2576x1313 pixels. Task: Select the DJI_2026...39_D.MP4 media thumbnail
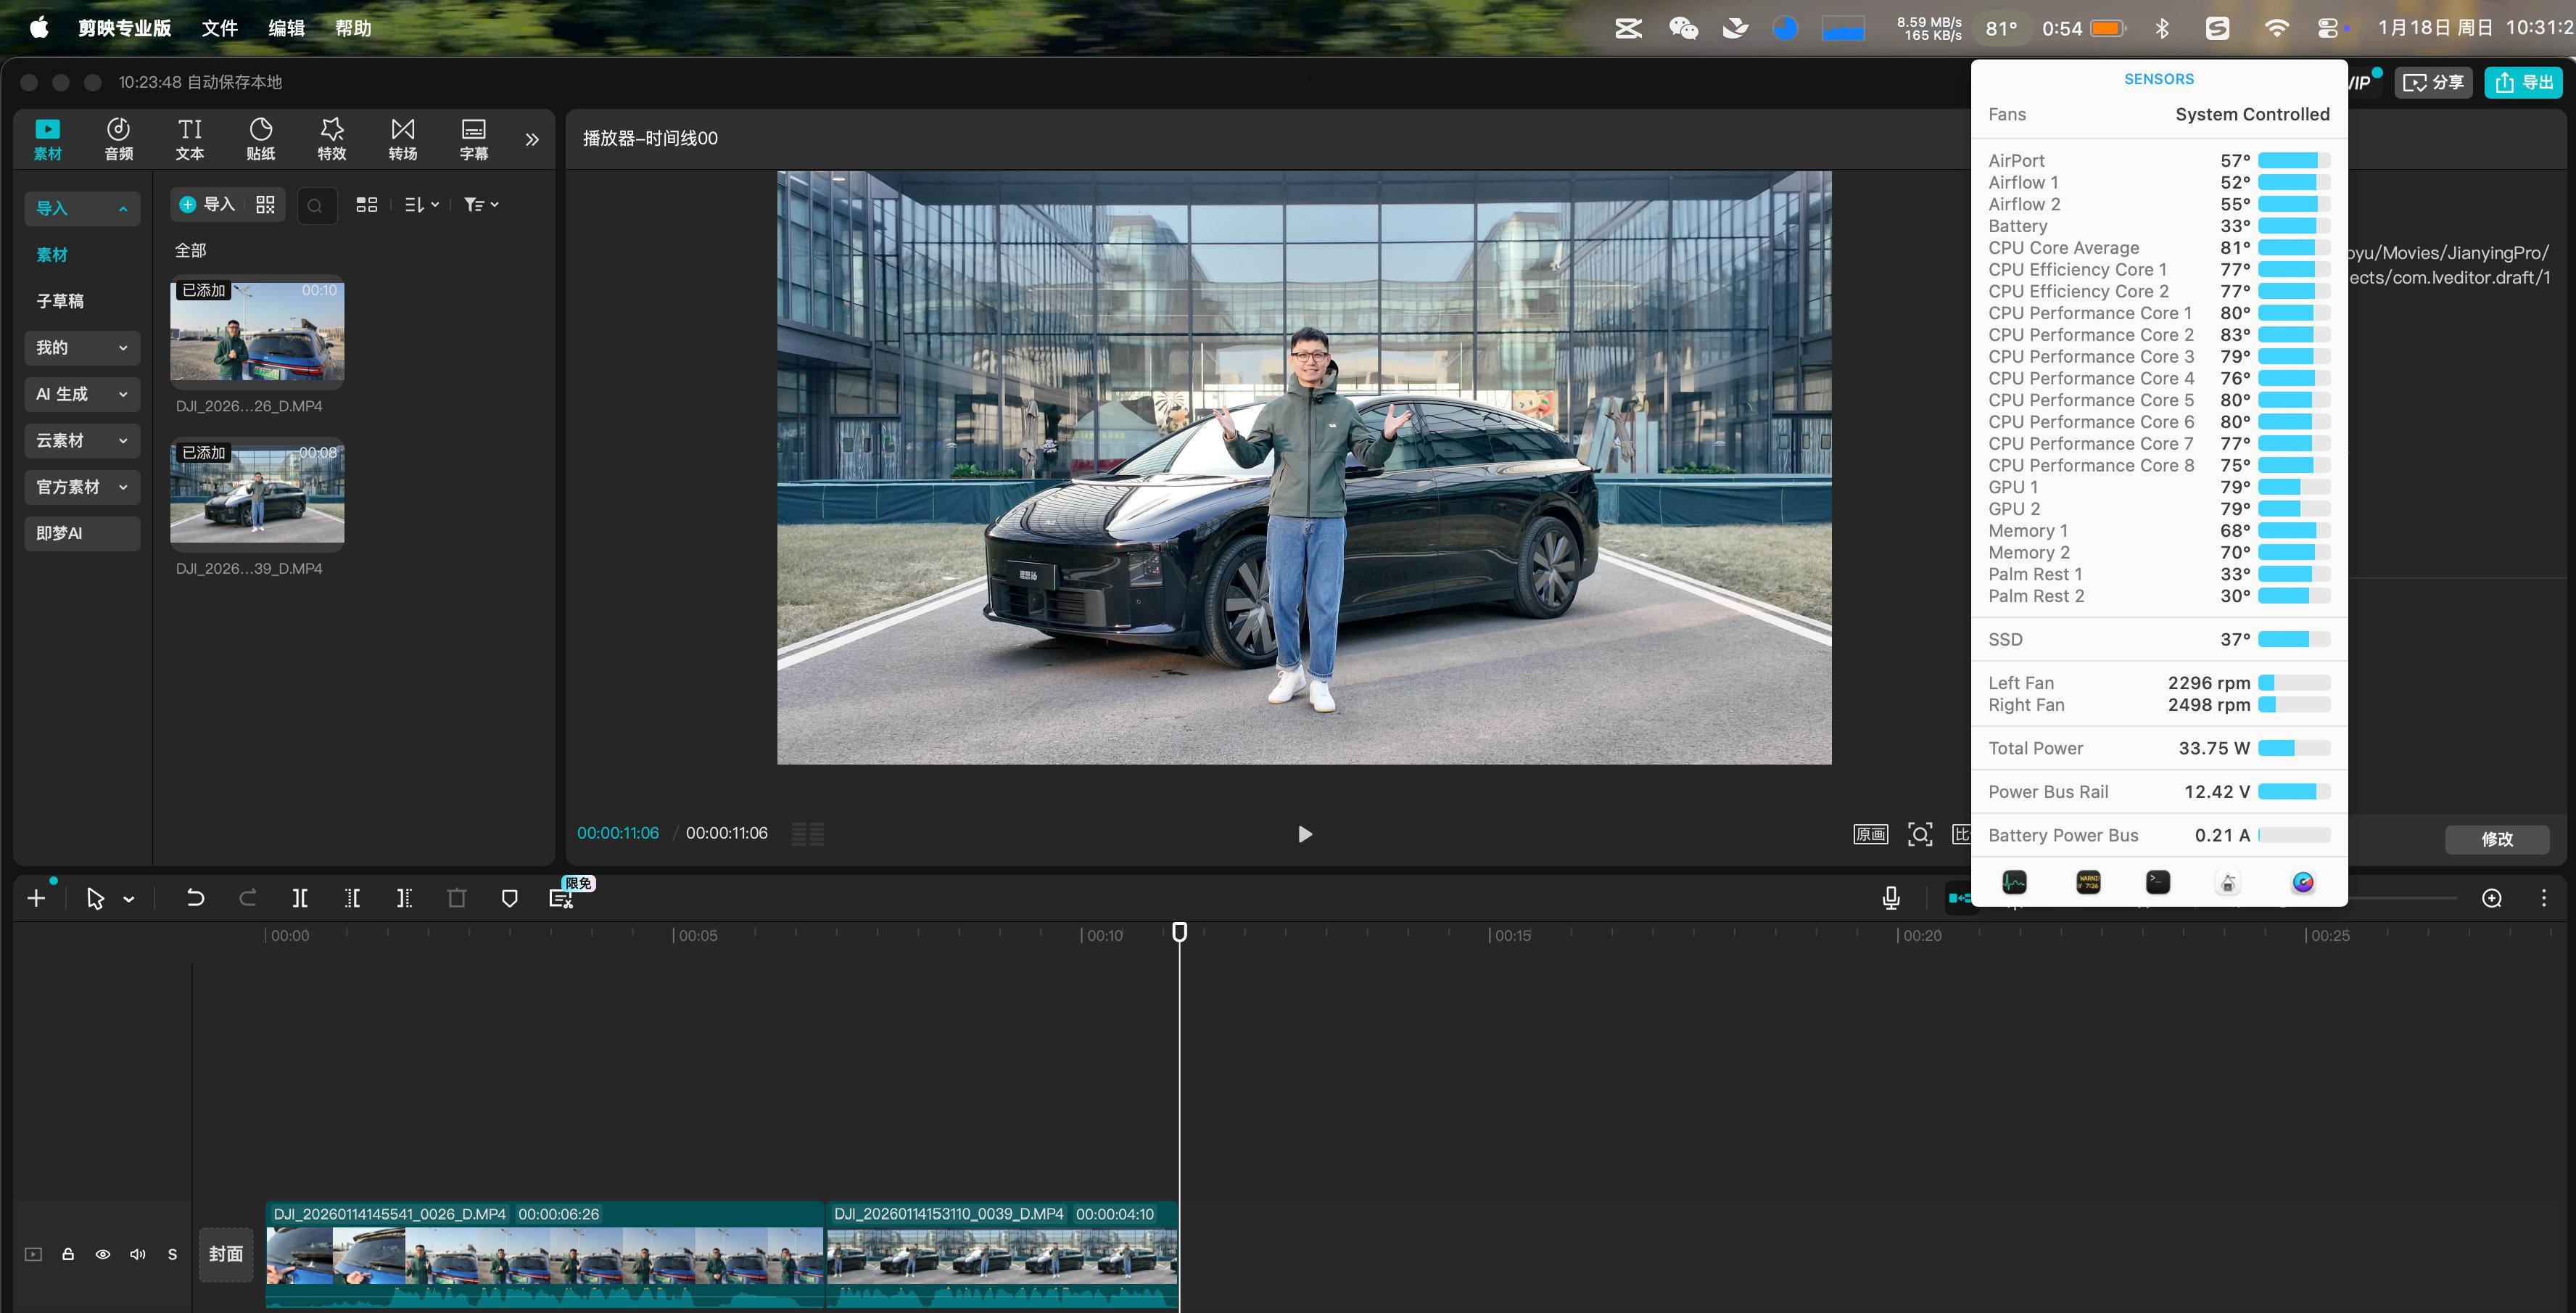coord(257,494)
